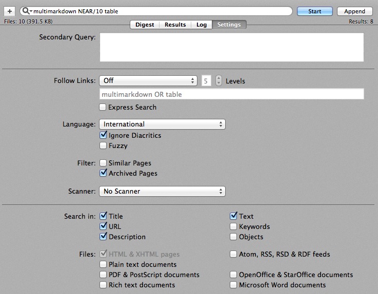Enable Microsoft Word documents checkbox
The height and width of the screenshot is (294, 378).
click(x=233, y=285)
